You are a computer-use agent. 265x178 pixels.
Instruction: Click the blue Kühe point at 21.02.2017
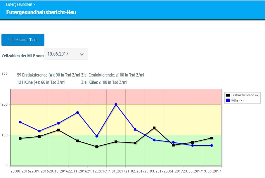[x=135, y=129]
